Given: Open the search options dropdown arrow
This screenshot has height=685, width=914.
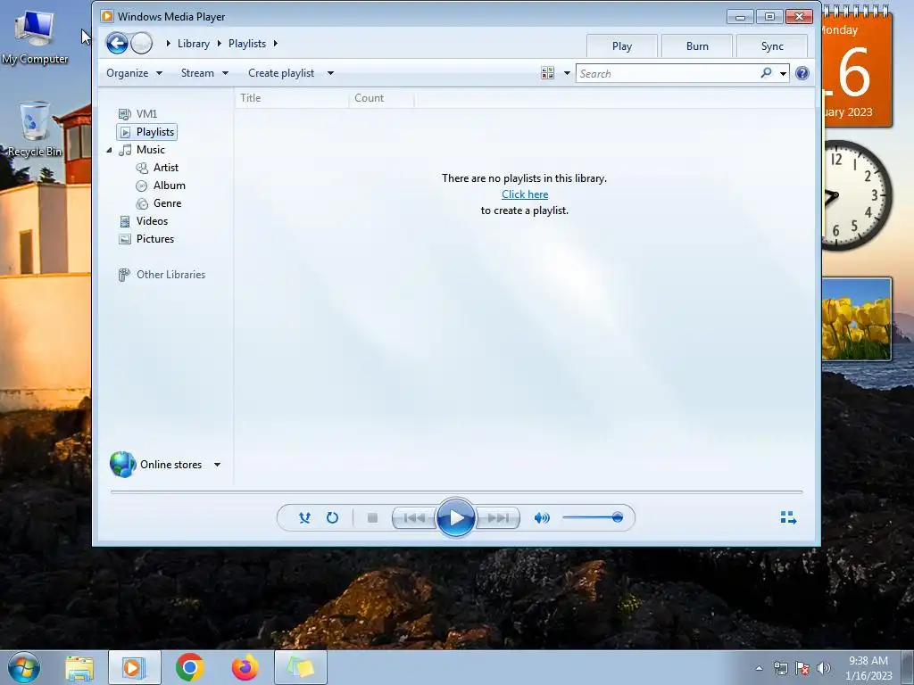Looking at the screenshot, I should [x=783, y=73].
